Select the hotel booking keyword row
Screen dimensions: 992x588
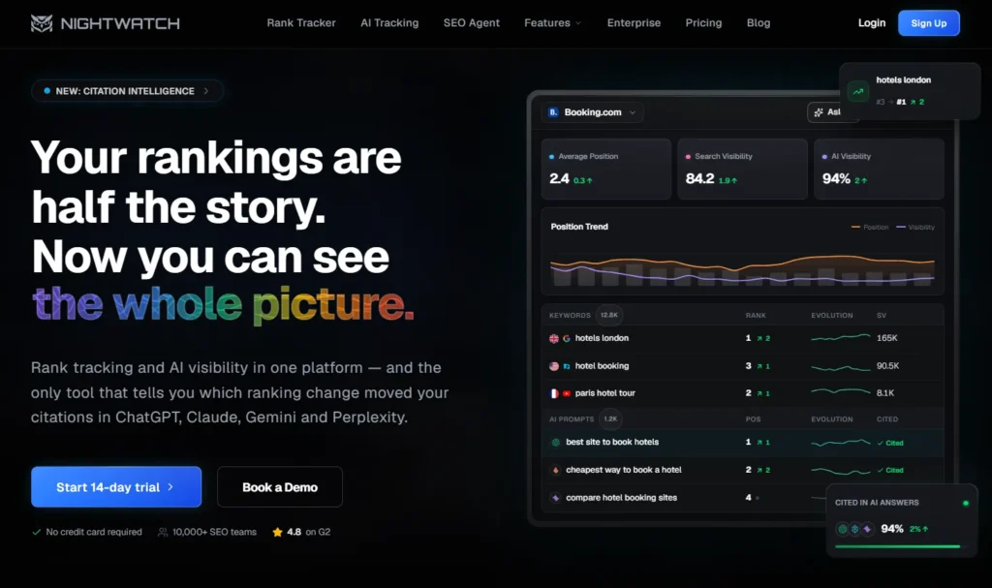[743, 366]
